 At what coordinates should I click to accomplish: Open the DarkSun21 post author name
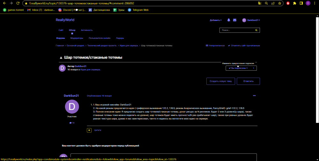[x=71, y=96]
